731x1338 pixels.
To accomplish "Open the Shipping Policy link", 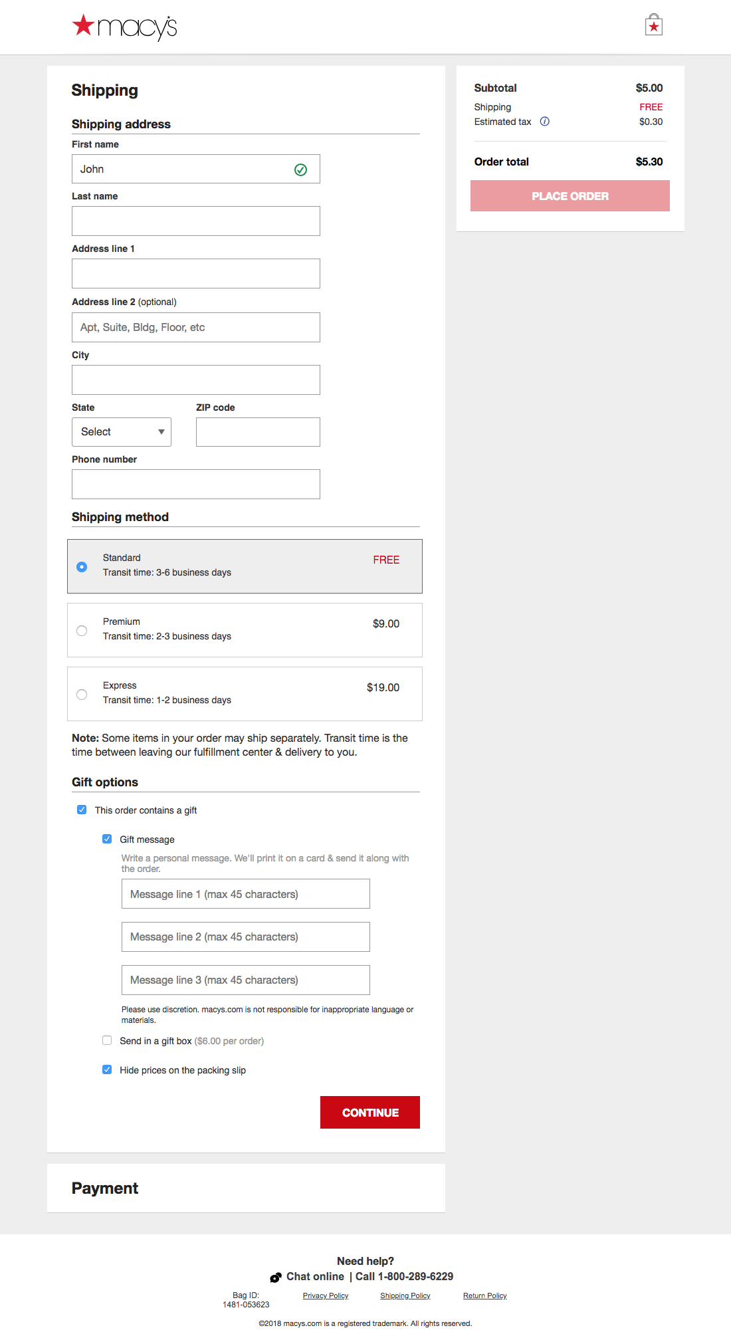I will coord(405,1295).
